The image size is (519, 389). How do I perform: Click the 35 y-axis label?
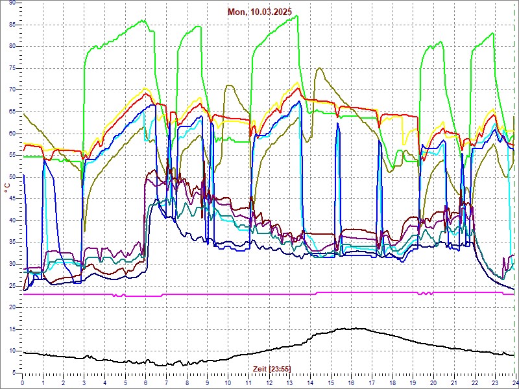[x=12, y=242]
